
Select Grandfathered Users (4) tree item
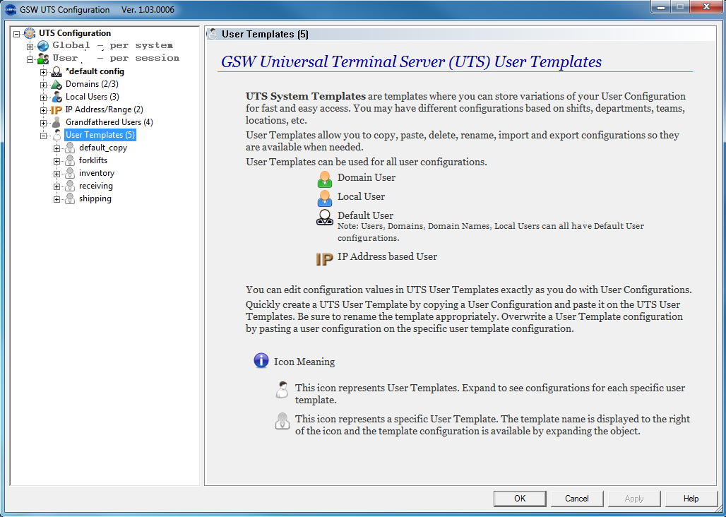pyautogui.click(x=109, y=122)
